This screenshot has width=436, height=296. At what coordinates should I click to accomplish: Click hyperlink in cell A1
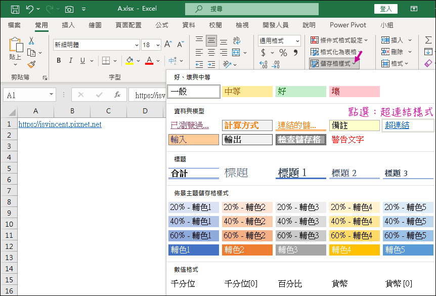pos(60,124)
